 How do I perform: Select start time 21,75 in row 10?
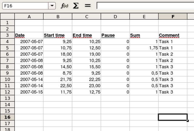(58, 79)
